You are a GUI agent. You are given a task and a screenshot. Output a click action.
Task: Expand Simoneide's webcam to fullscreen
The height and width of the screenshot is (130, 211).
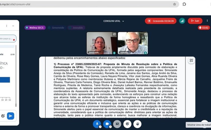(x=114, y=34)
